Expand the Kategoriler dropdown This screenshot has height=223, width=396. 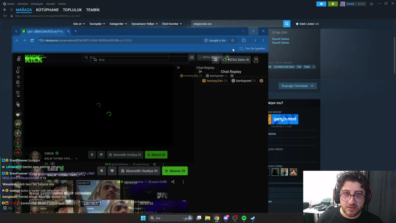(118, 24)
